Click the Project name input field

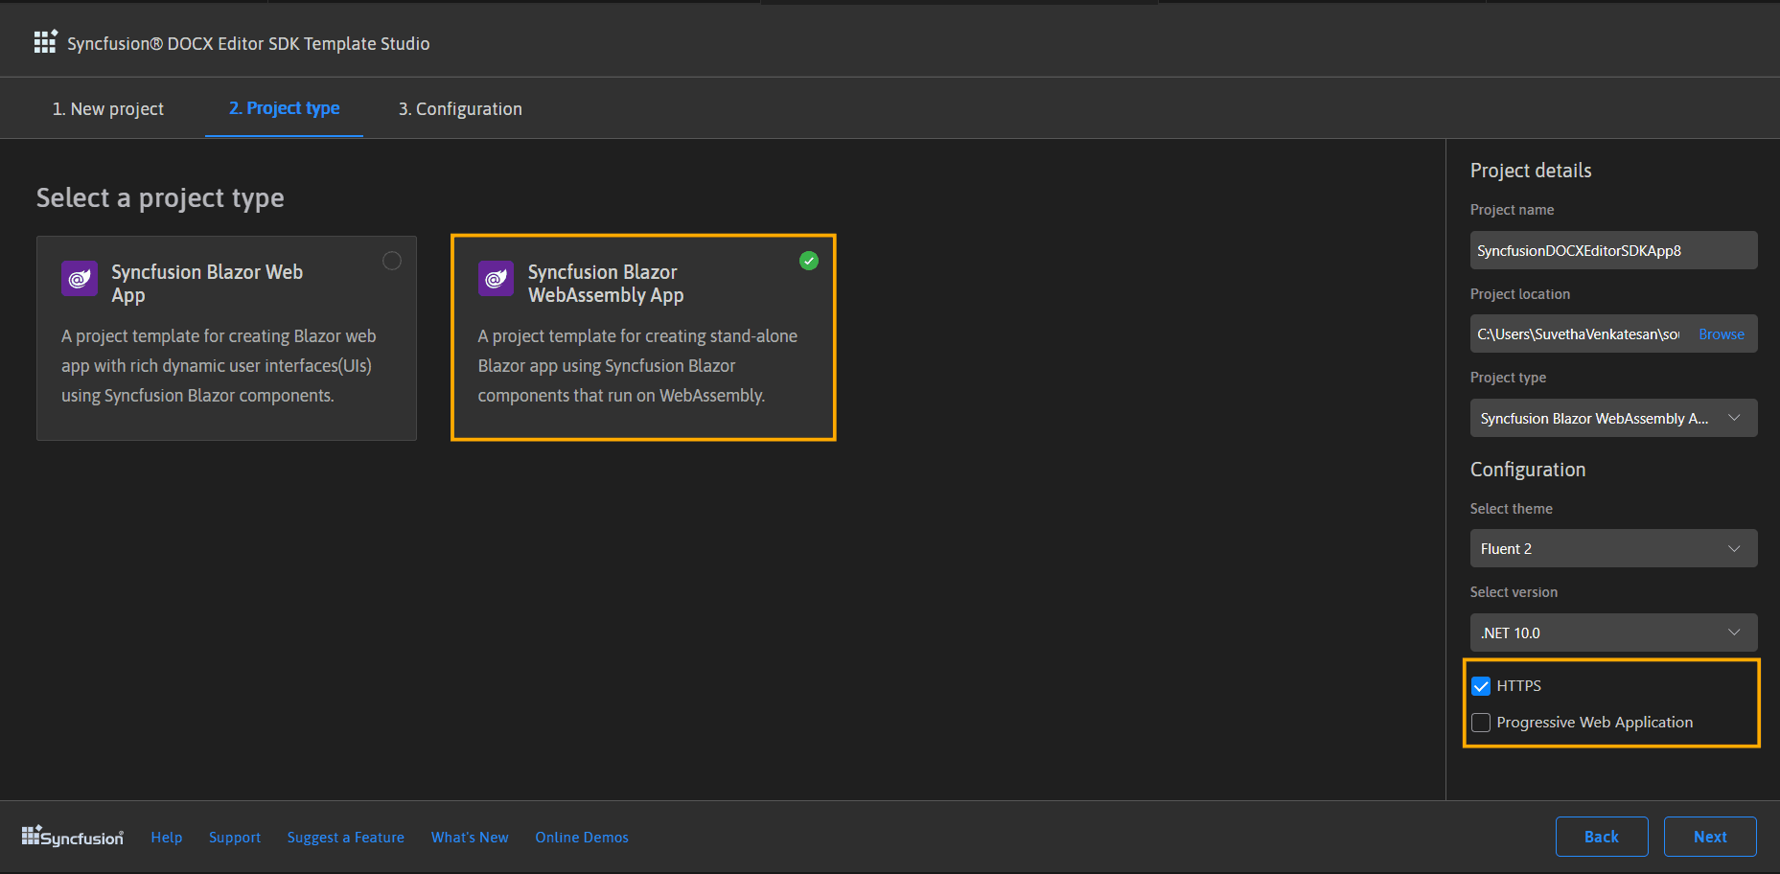point(1613,251)
